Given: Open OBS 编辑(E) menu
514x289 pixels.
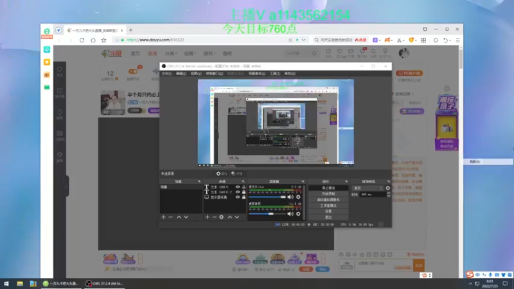Looking at the screenshot, I should (181, 73).
